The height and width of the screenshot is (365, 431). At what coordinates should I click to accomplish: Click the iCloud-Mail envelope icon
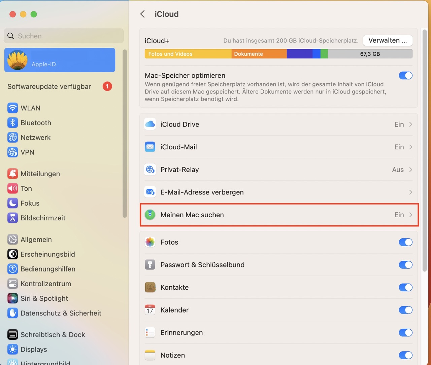point(150,147)
